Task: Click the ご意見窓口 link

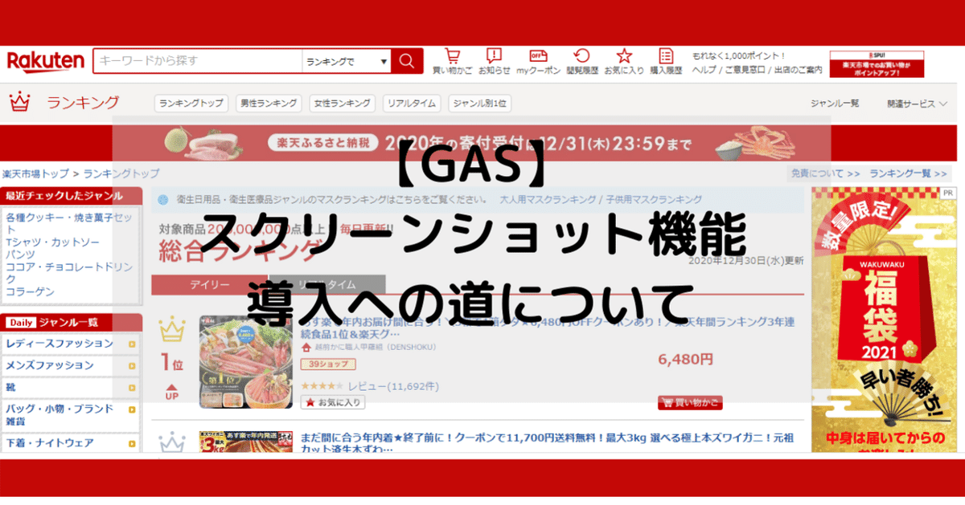Action: (x=745, y=70)
